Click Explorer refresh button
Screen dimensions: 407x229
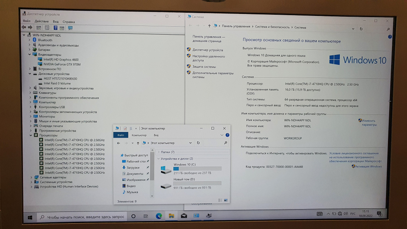click(198, 143)
